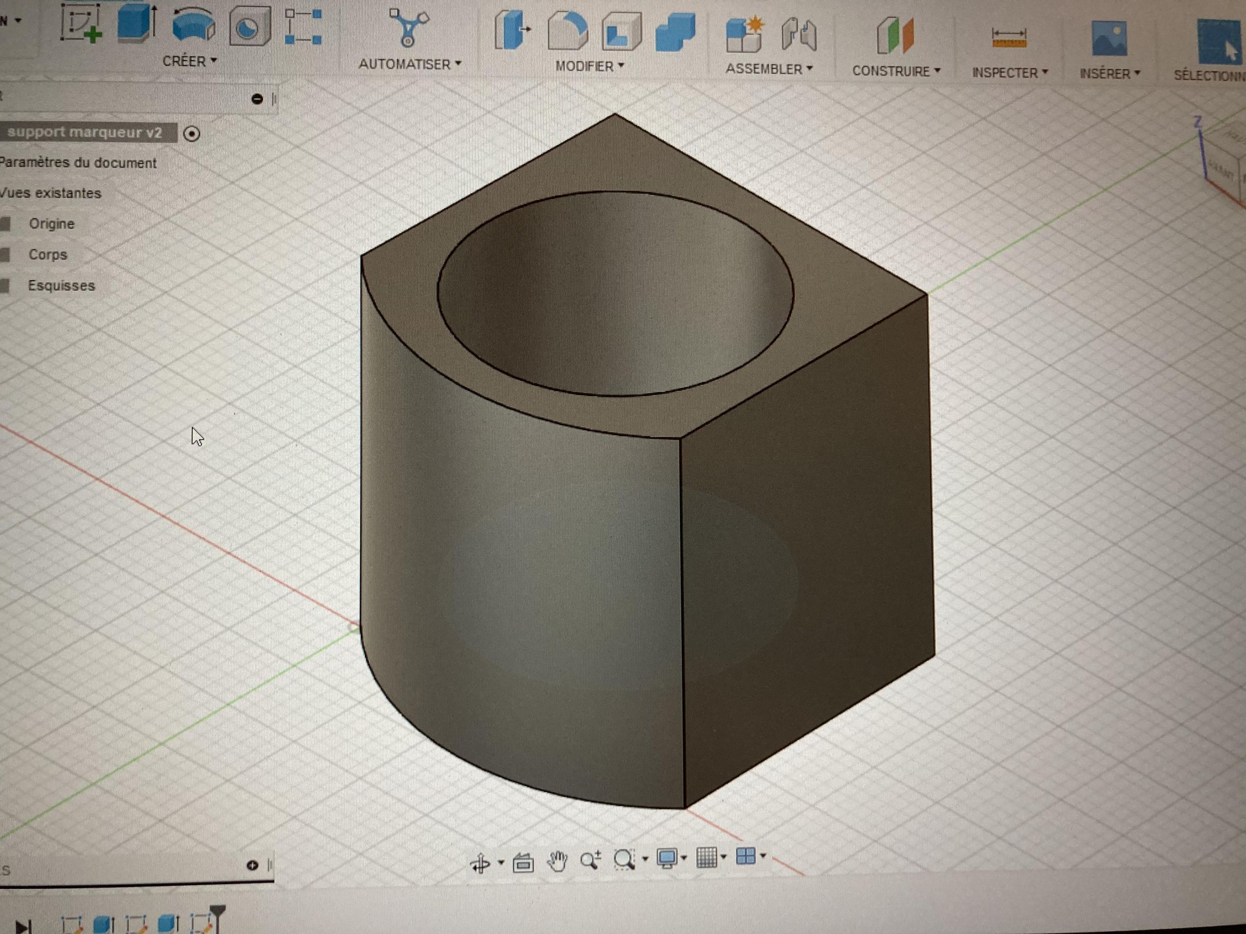1246x934 pixels.
Task: Open the CRÉER dropdown menu
Action: tap(189, 61)
